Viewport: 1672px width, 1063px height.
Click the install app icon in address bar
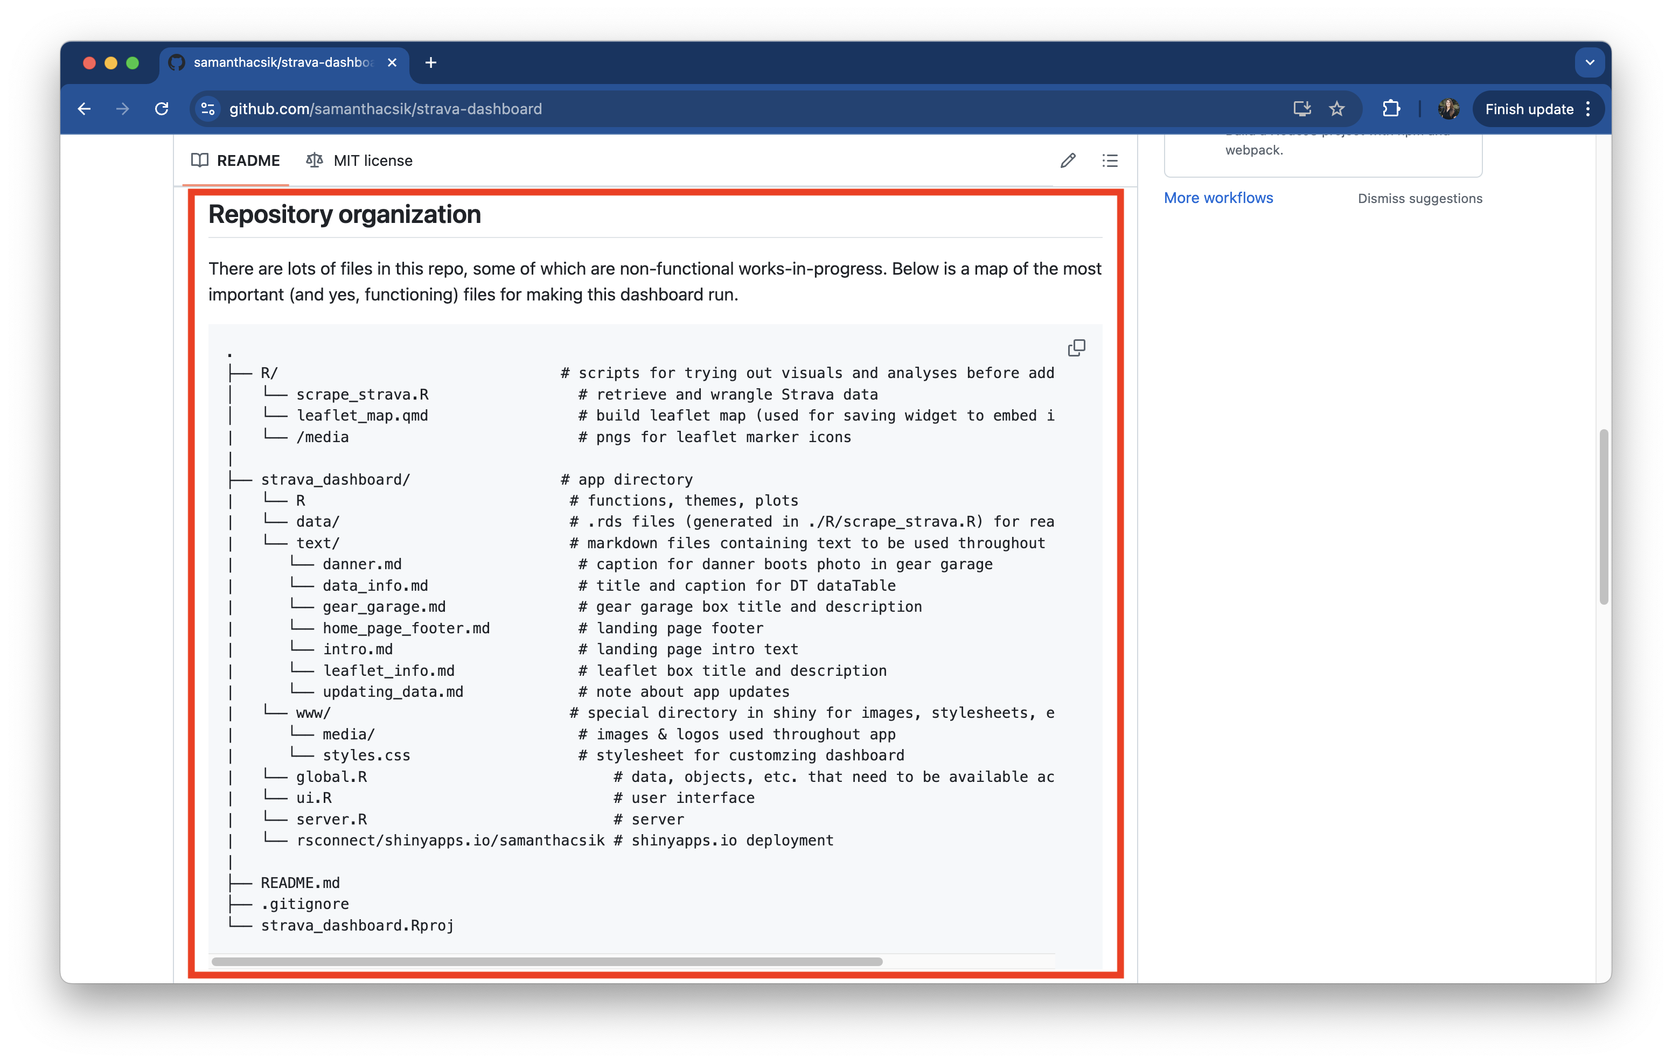click(x=1302, y=109)
